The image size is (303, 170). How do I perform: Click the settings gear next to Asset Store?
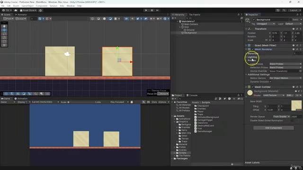pos(40,10)
